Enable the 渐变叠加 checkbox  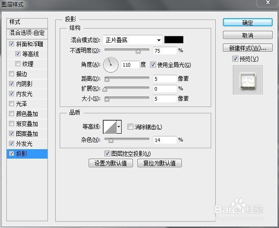[12, 123]
